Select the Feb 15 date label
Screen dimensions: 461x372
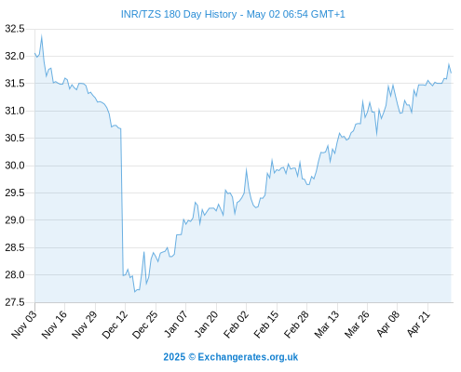click(266, 324)
